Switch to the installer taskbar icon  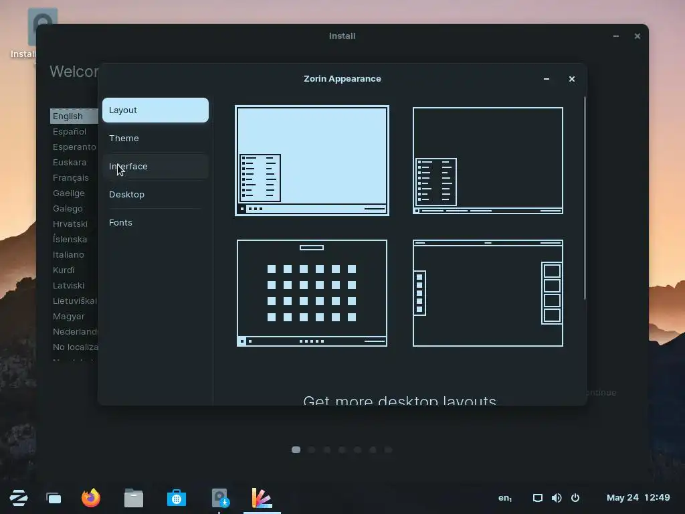pyautogui.click(x=219, y=498)
